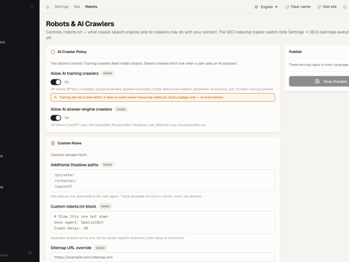The width and height of the screenshot is (349, 262).
Task: Go to the home breadcrumb icon
Action: pos(47,6)
